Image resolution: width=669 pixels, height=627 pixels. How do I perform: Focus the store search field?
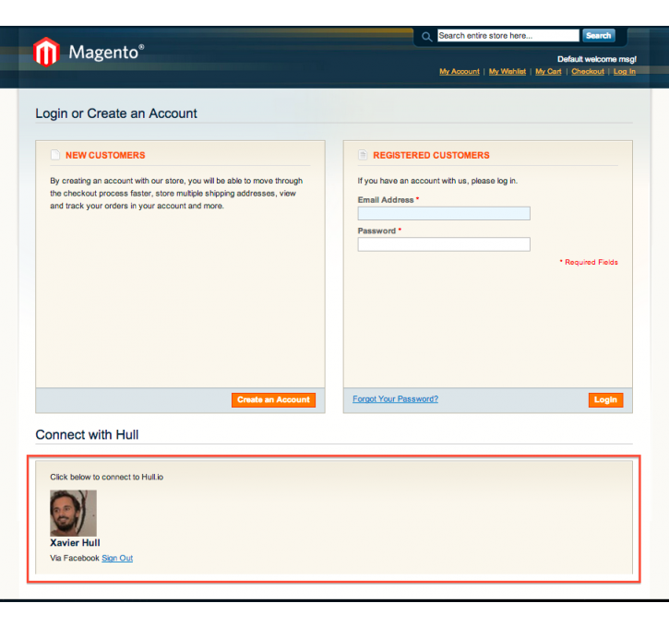[x=508, y=36]
